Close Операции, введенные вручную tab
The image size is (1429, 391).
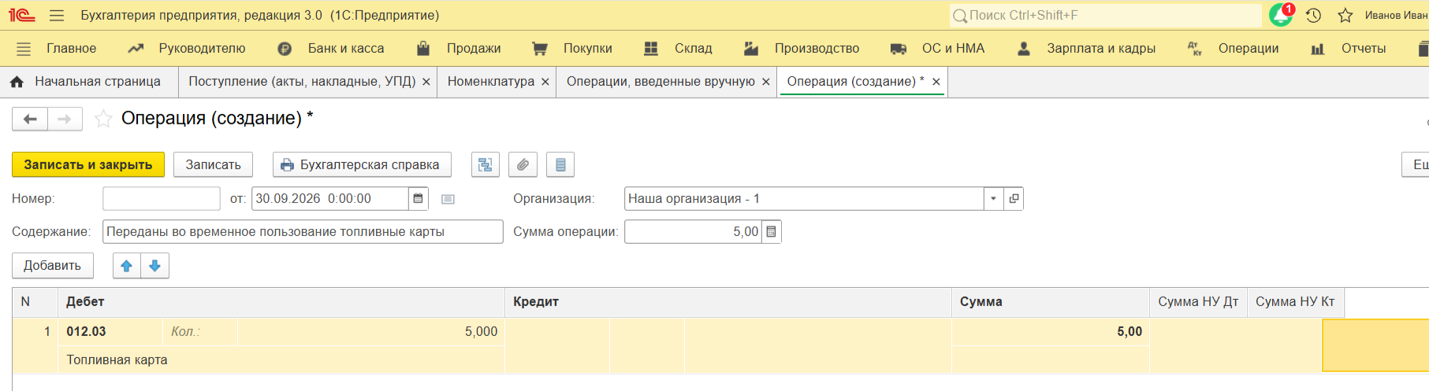[x=765, y=82]
